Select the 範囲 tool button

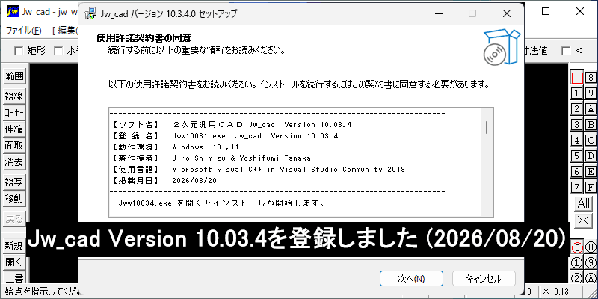point(14,76)
